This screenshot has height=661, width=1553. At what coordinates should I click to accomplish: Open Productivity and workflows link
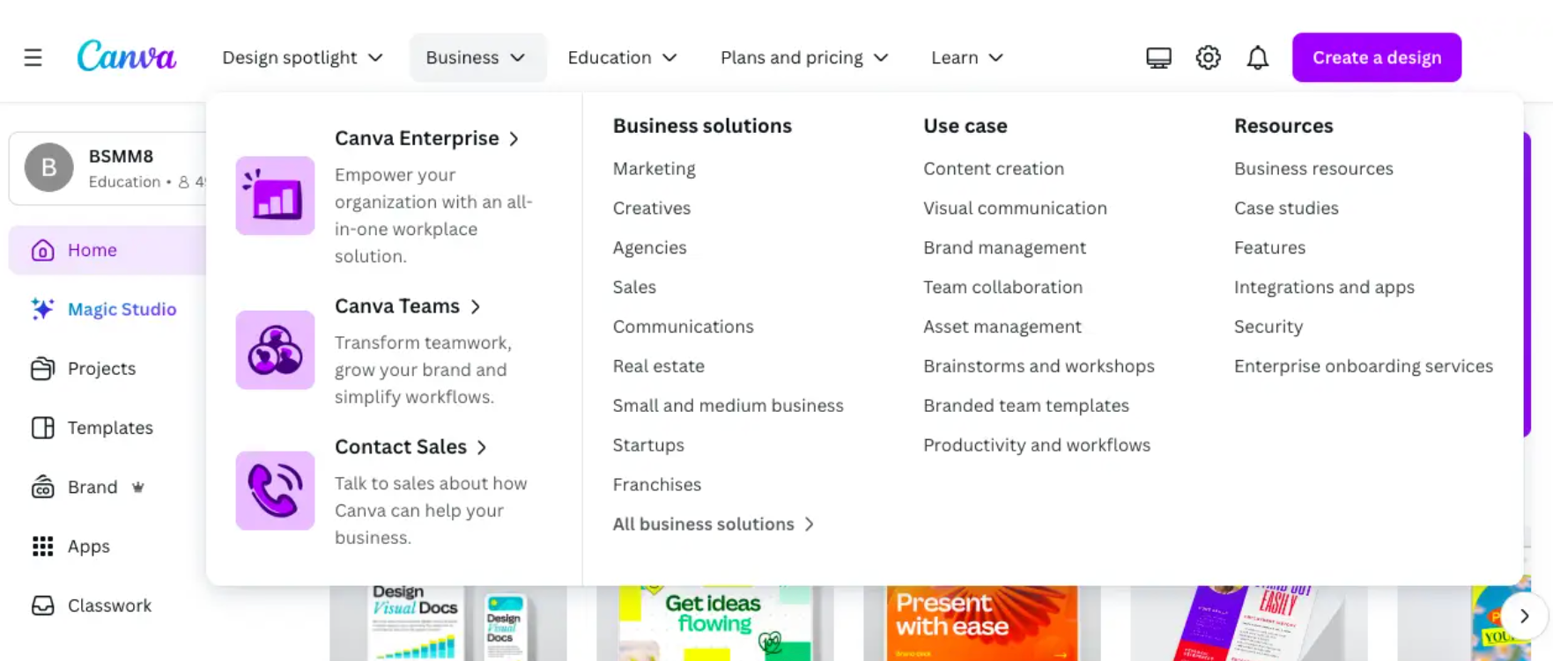pyautogui.click(x=1037, y=445)
